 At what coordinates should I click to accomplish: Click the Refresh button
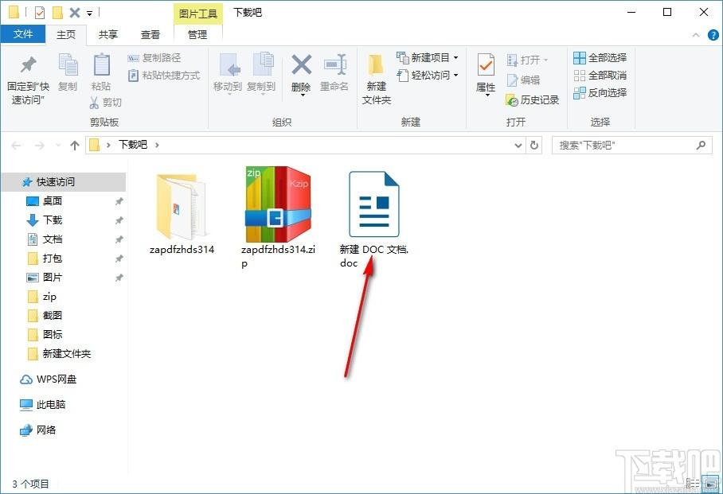click(534, 146)
